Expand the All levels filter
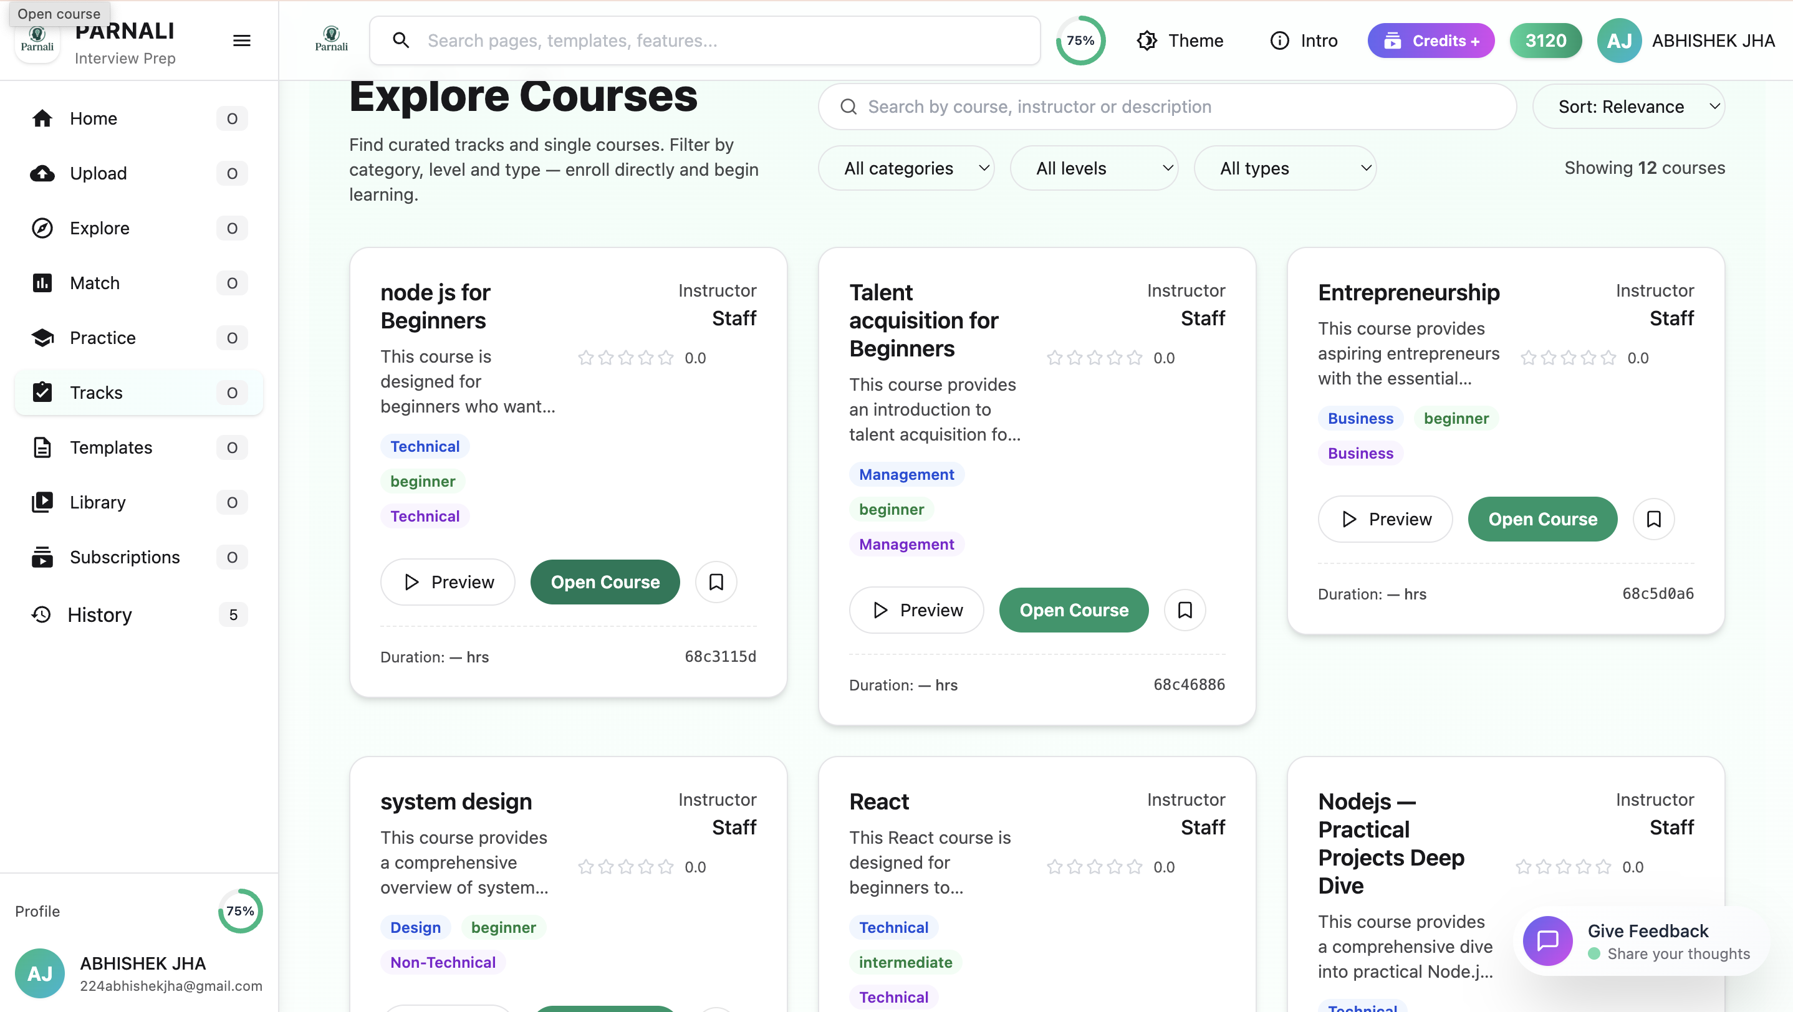 1094,168
